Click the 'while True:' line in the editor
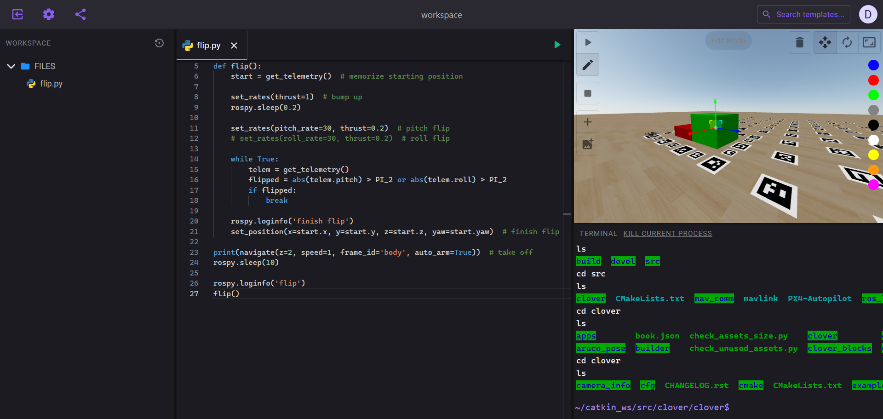 point(254,159)
